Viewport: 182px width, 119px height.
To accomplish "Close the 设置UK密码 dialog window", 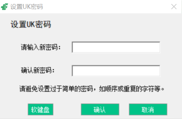I will point(174,7).
